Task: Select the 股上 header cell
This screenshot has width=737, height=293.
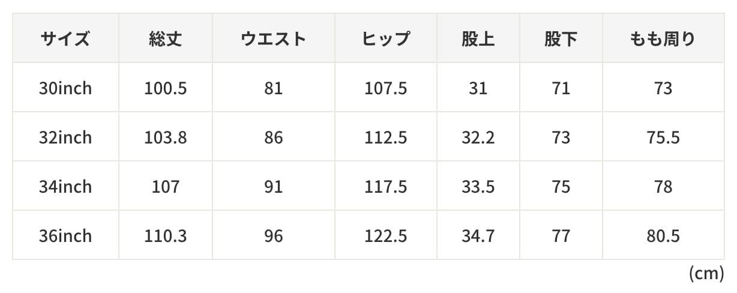Action: coord(478,40)
